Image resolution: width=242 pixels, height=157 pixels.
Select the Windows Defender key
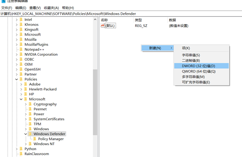pos(49,134)
